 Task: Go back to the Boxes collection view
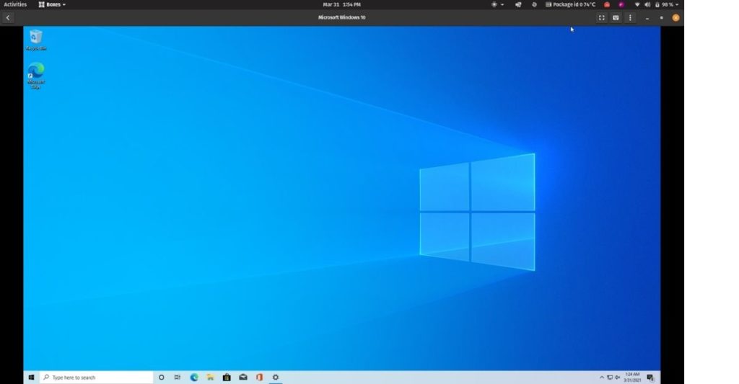(x=8, y=18)
